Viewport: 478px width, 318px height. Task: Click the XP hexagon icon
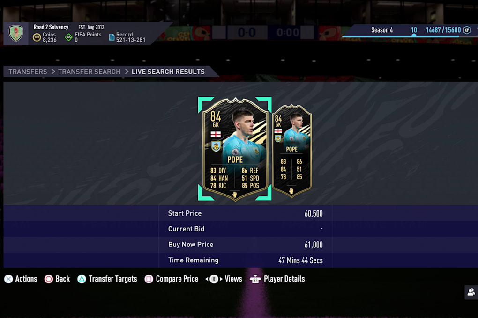(x=467, y=30)
